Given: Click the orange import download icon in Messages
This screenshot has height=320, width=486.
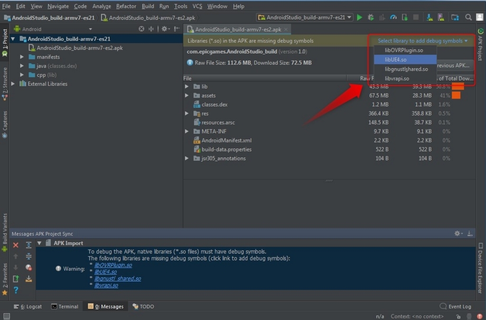Looking at the screenshot, I should [x=28, y=279].
